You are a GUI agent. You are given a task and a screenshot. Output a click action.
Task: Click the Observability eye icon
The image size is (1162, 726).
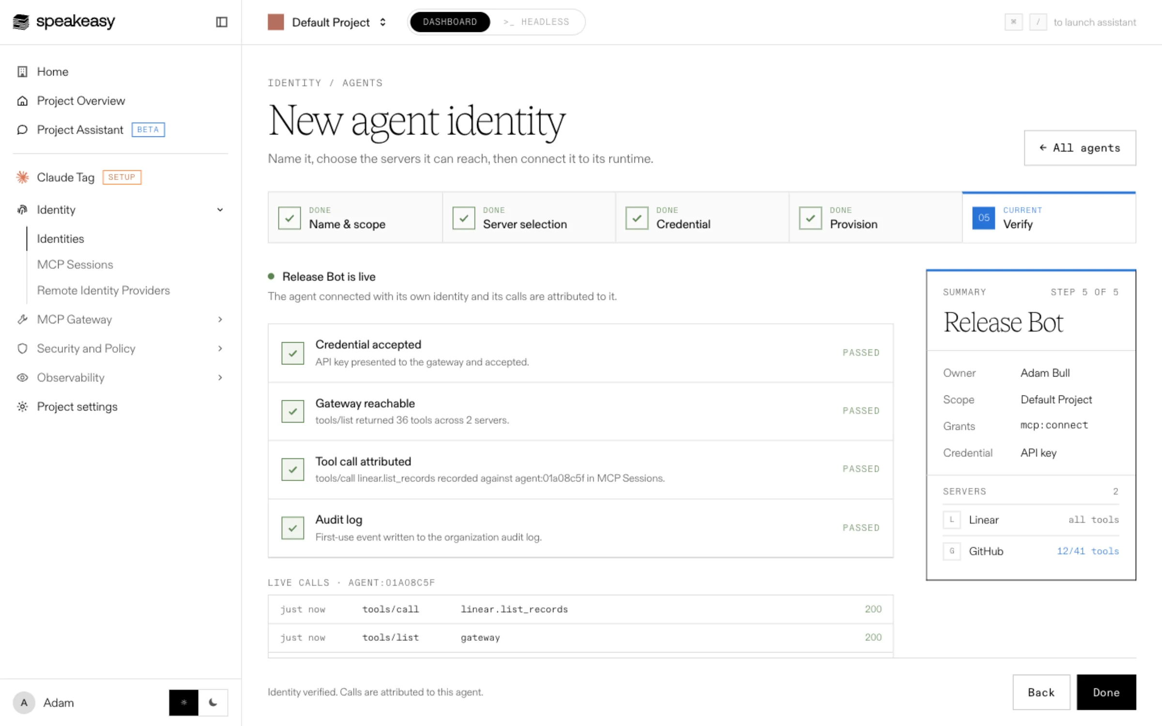pyautogui.click(x=22, y=378)
